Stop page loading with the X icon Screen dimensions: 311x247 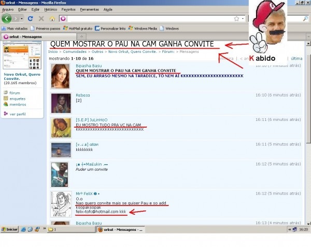point(40,19)
